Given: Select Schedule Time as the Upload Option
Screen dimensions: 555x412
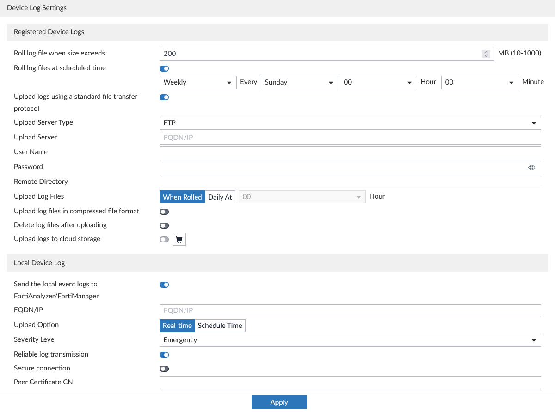Looking at the screenshot, I should (x=220, y=325).
